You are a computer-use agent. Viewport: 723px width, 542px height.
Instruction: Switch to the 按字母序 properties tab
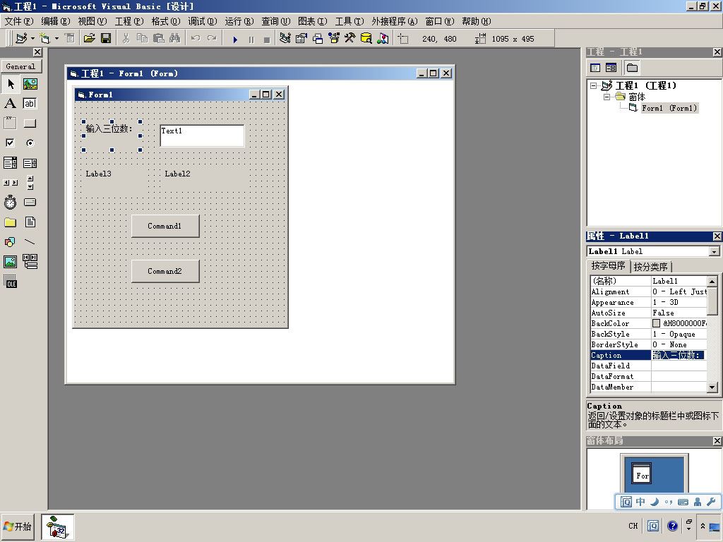click(608, 266)
